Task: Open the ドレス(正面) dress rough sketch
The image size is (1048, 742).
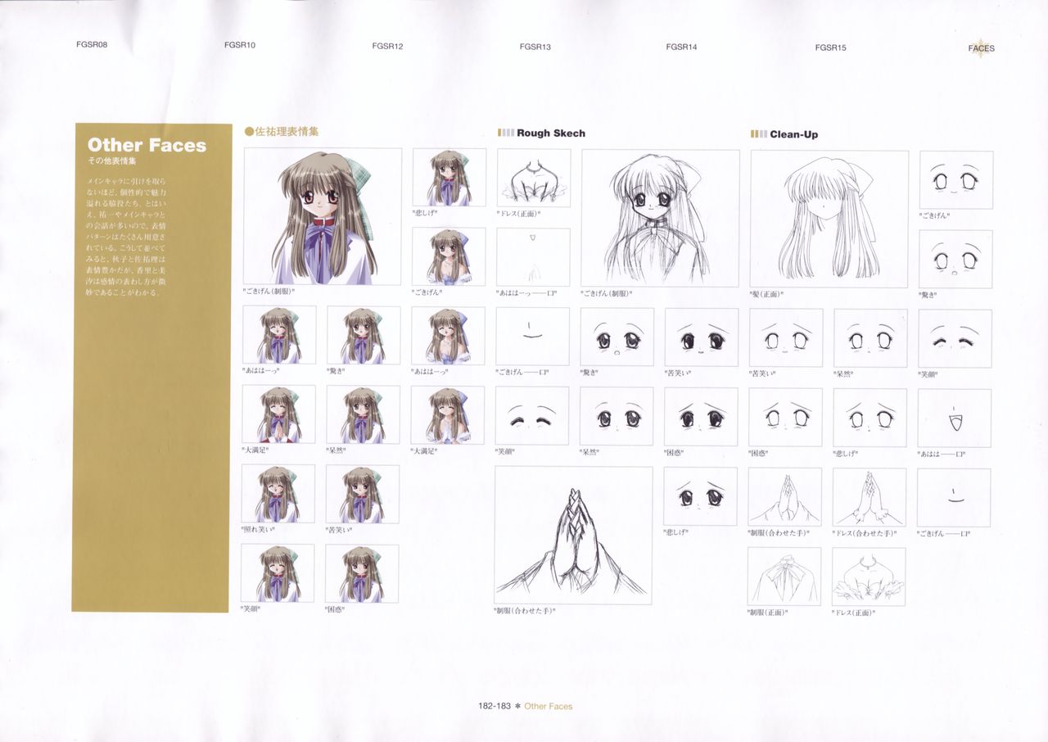Action: [532, 176]
